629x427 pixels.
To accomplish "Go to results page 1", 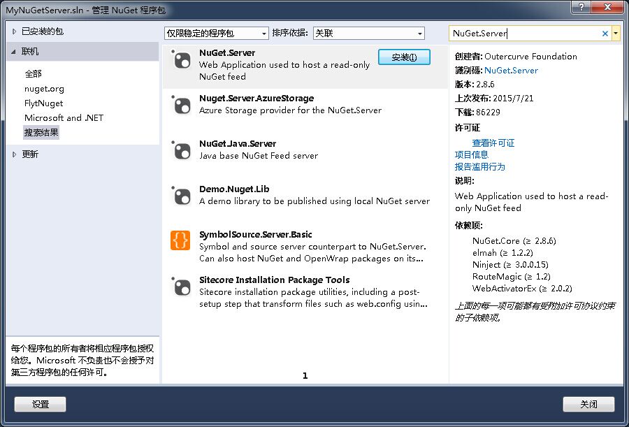I will (x=305, y=375).
